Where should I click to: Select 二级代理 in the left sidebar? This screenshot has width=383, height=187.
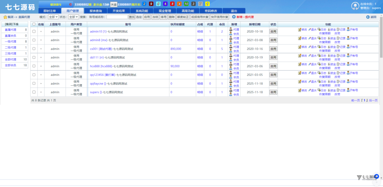tap(10, 47)
